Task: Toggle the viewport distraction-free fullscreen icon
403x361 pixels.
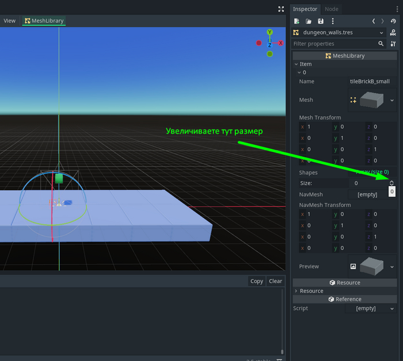Action: [x=281, y=9]
